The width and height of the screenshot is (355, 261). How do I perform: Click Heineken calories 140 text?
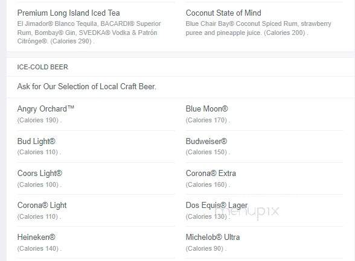coord(39,248)
